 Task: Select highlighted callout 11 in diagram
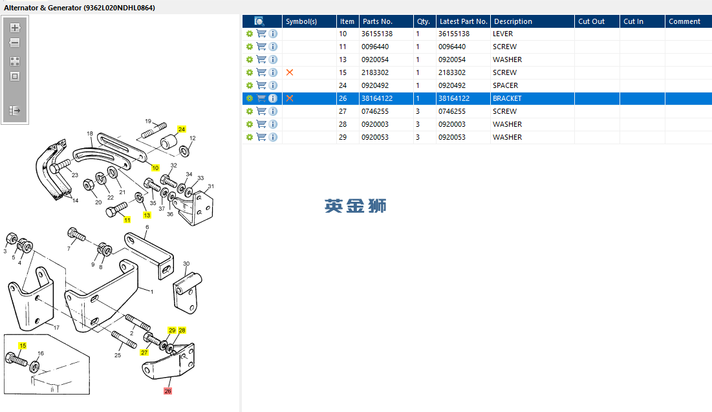pos(127,220)
